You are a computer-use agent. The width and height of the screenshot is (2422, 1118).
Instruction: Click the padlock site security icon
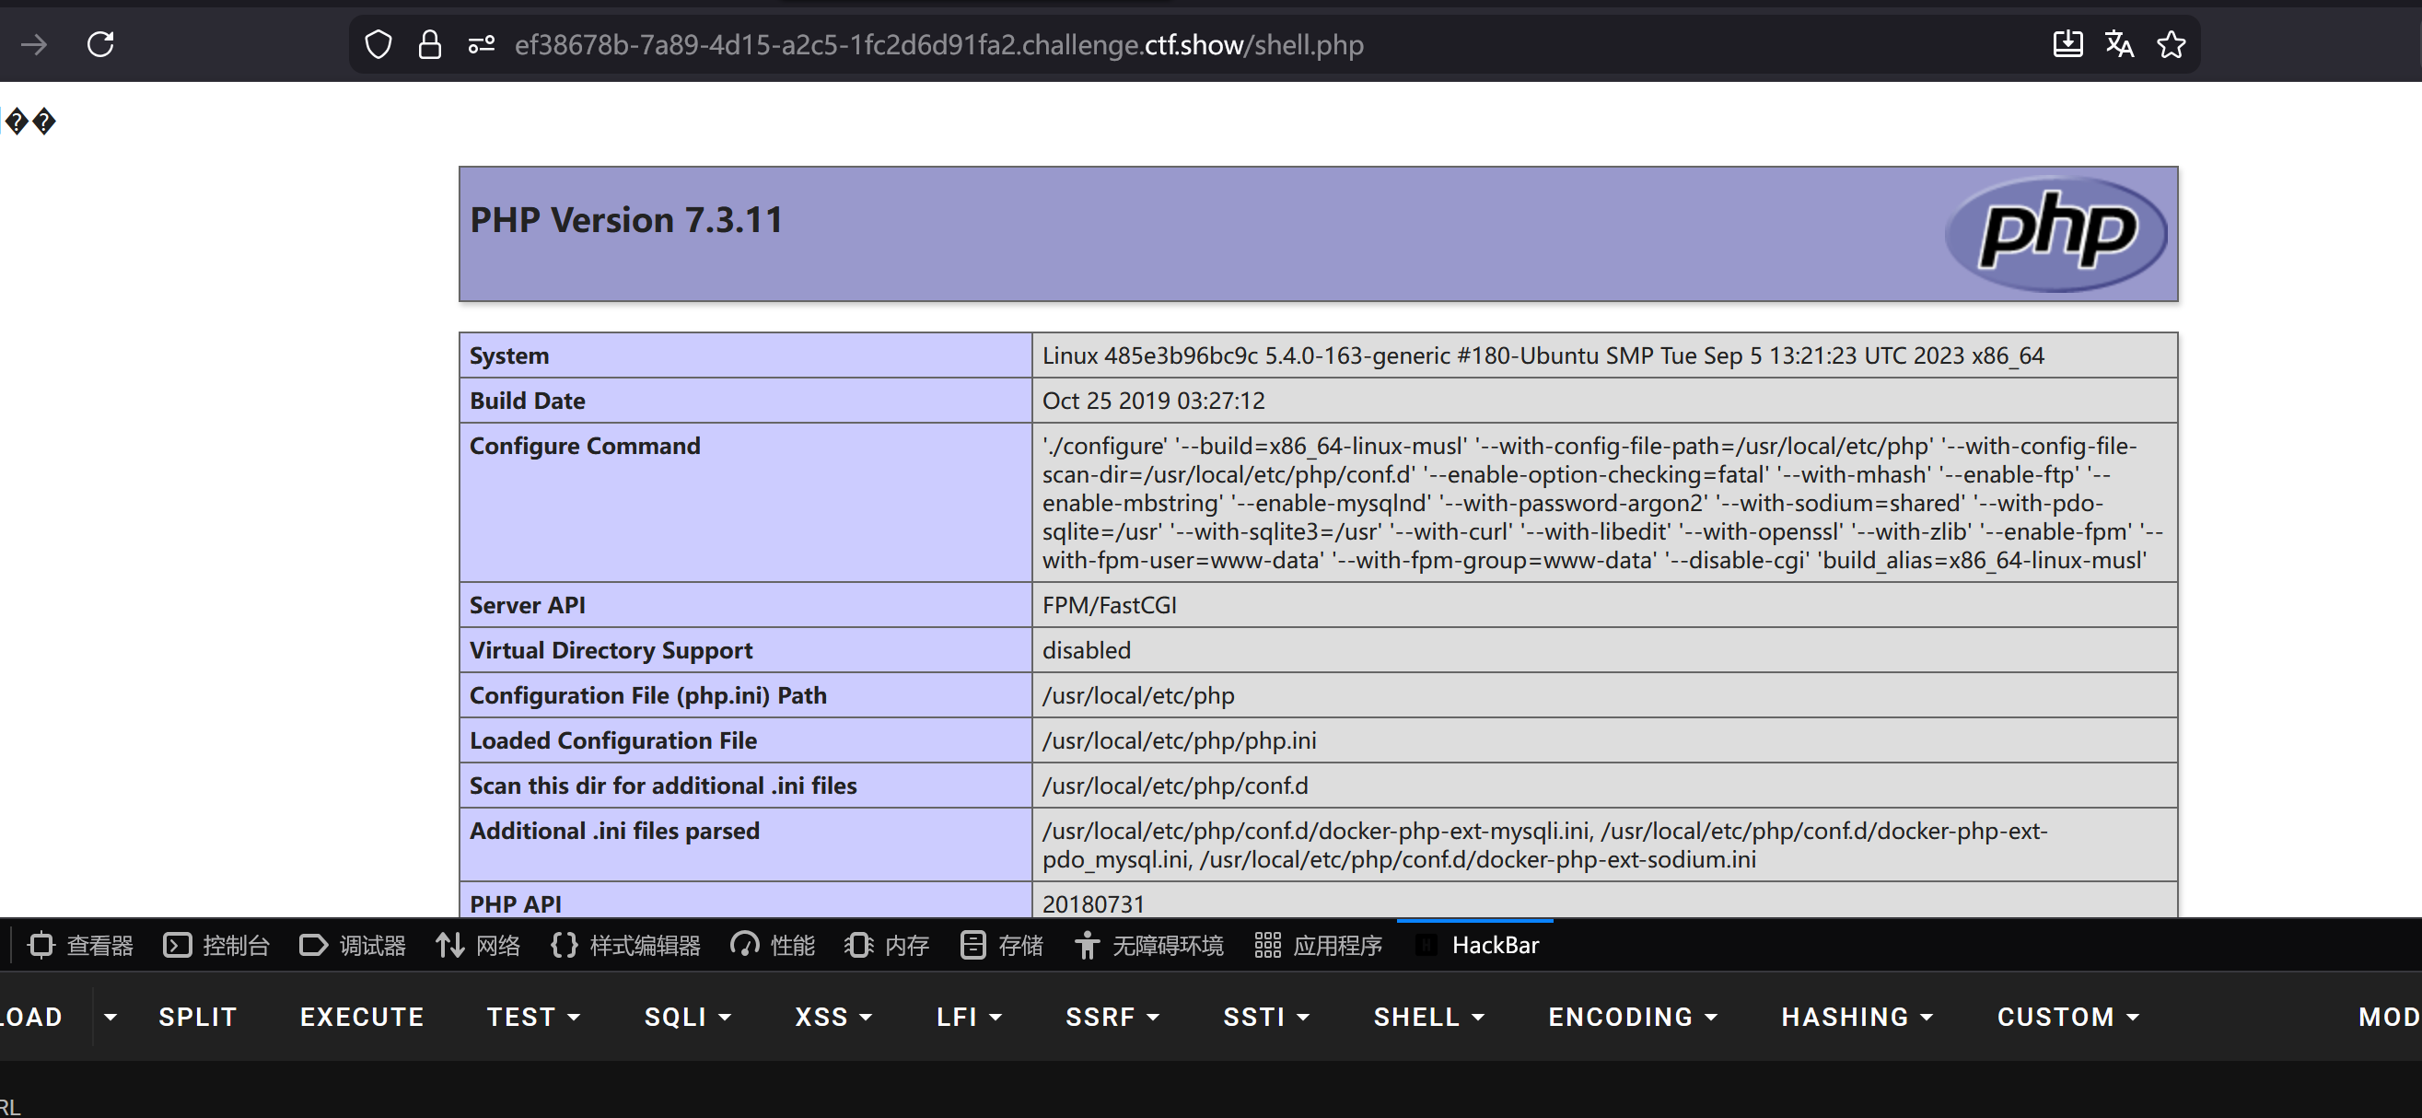[430, 44]
